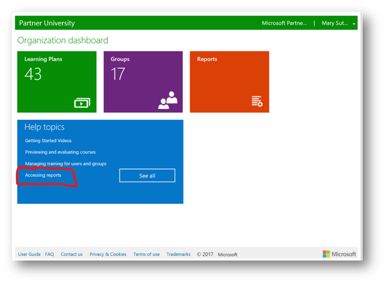The image size is (386, 284).
Task: Click the Microsoft logo in the footer
Action: tap(339, 254)
